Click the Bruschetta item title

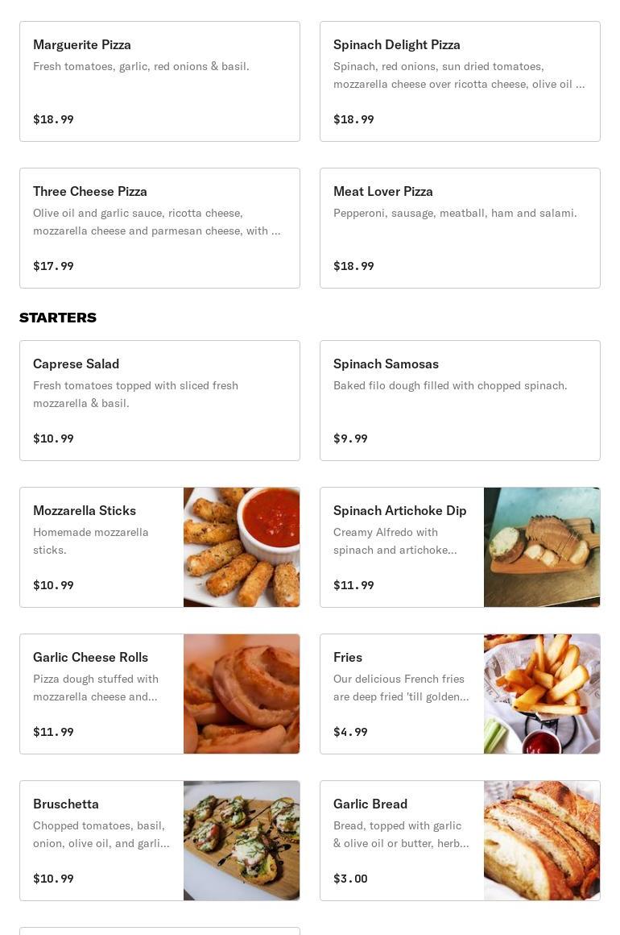click(x=66, y=804)
